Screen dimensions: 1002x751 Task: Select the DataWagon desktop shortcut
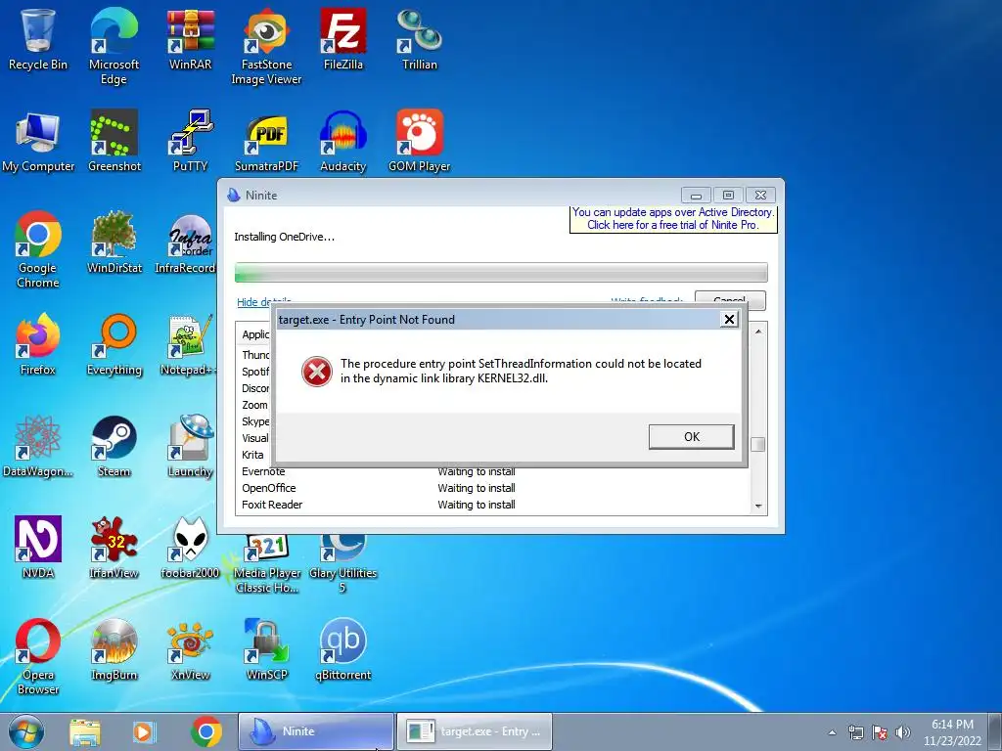coord(38,446)
